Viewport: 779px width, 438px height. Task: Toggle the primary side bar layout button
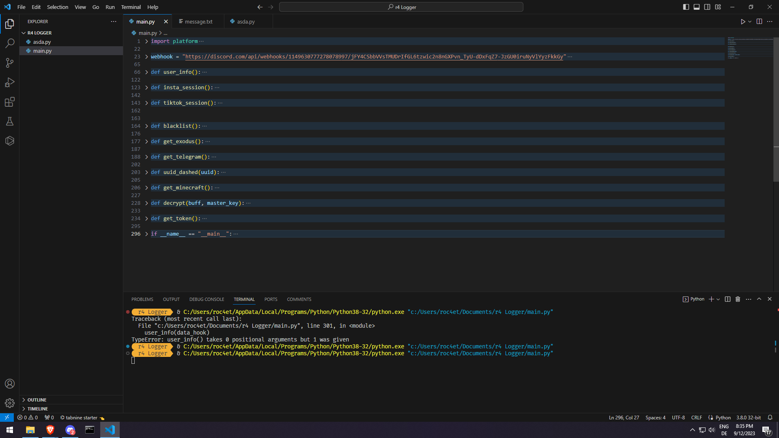click(686, 7)
